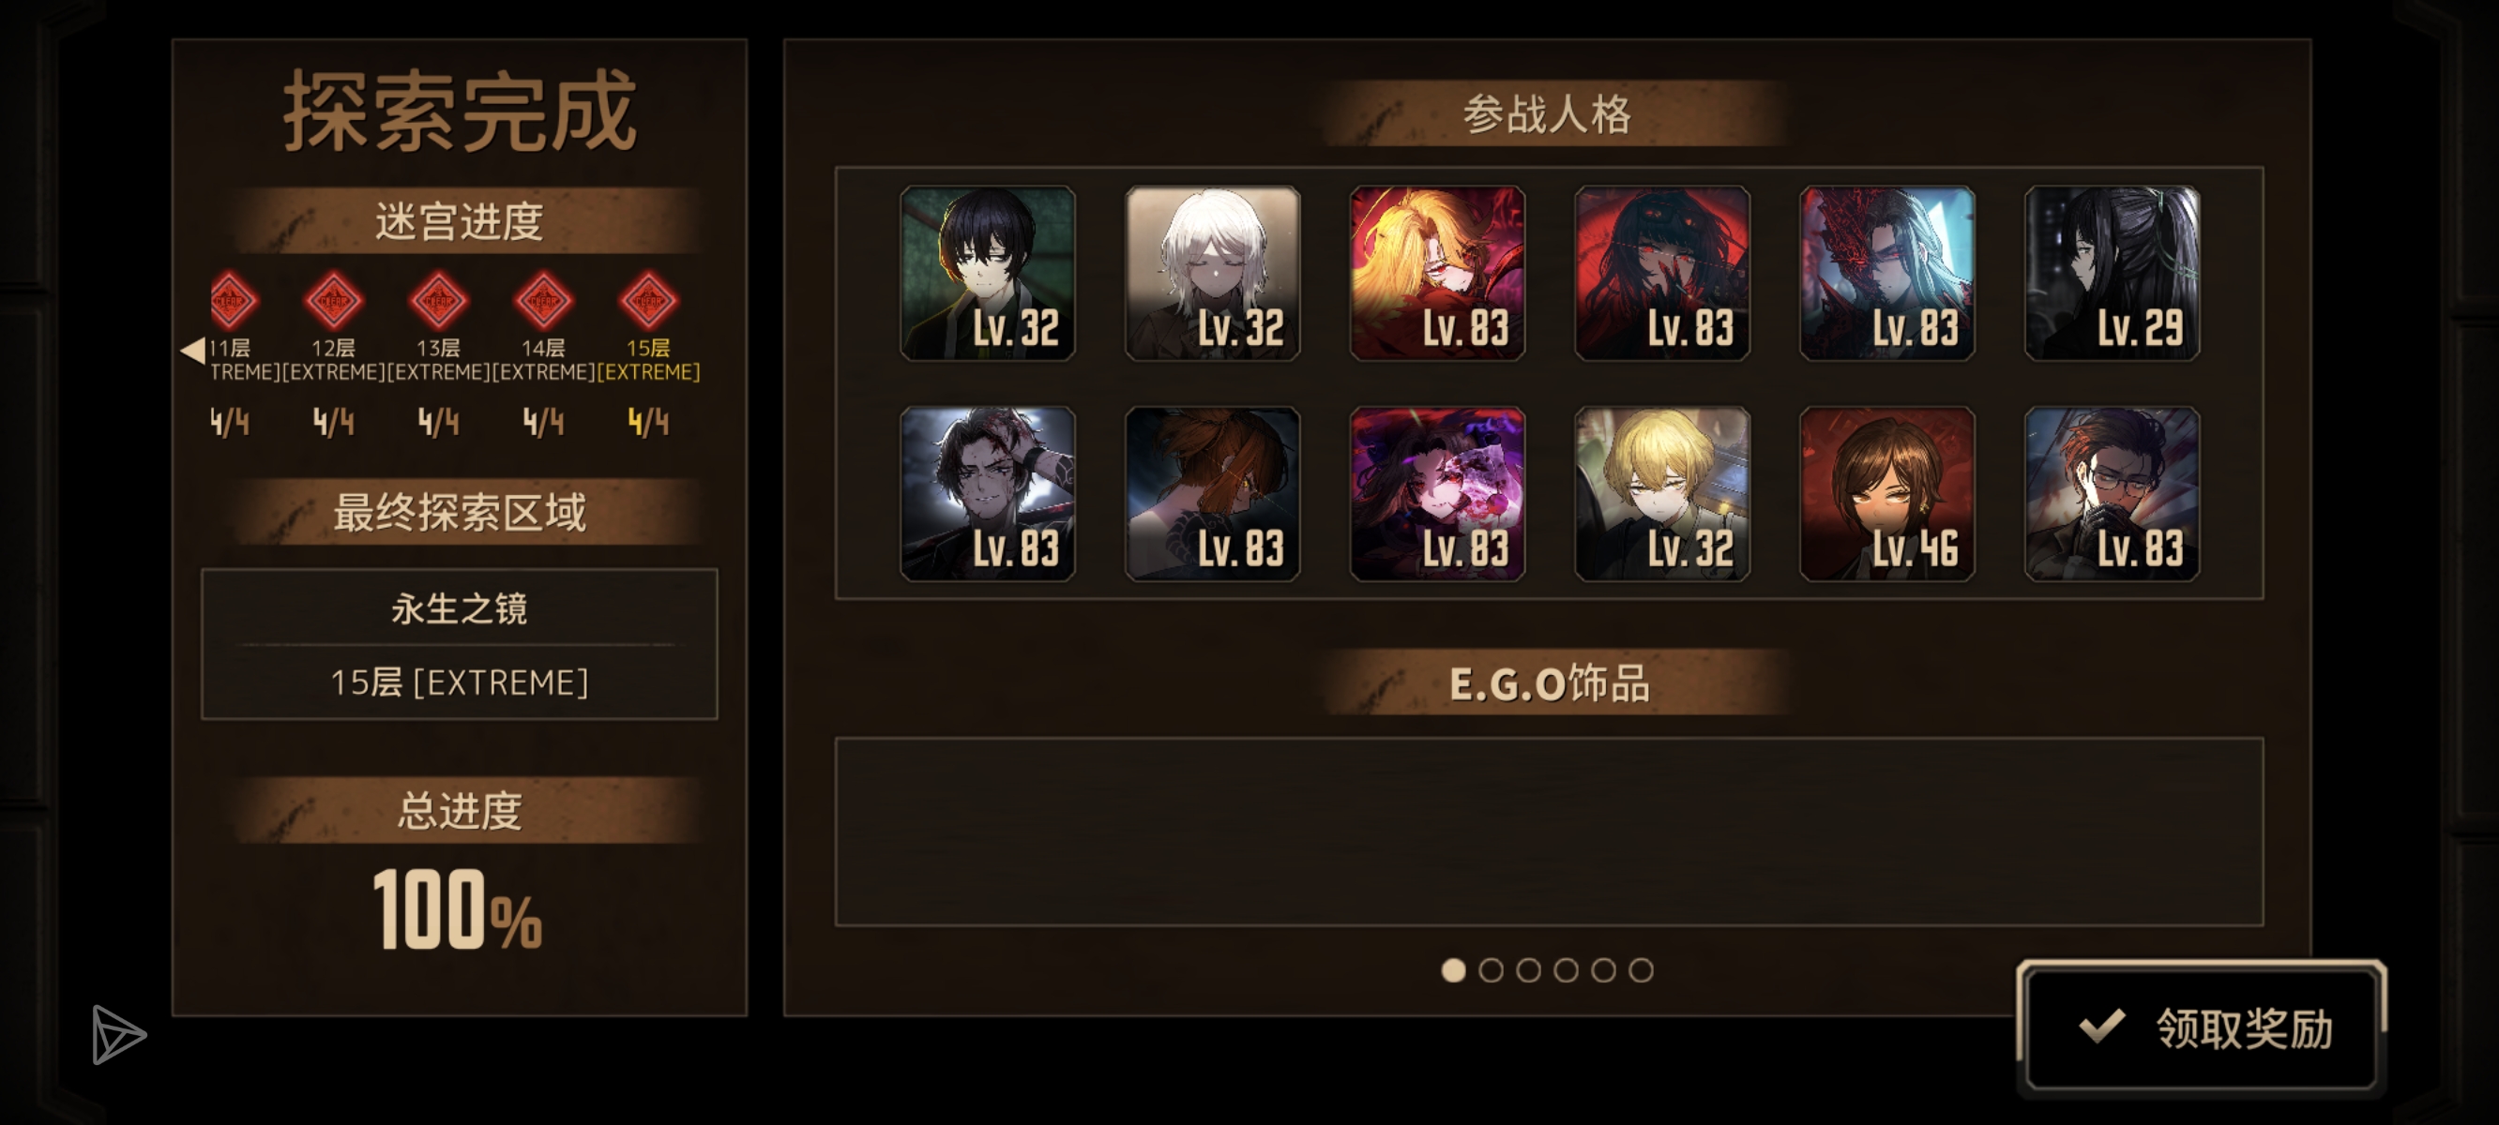Image resolution: width=2499 pixels, height=1125 pixels.
Task: Open the glasses-wearing Lv. 83 identity portrait
Action: pyautogui.click(x=2112, y=494)
